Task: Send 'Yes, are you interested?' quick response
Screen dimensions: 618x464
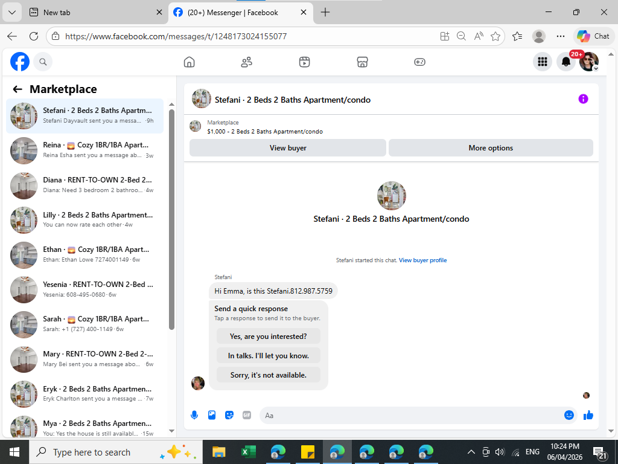Action: (x=269, y=337)
